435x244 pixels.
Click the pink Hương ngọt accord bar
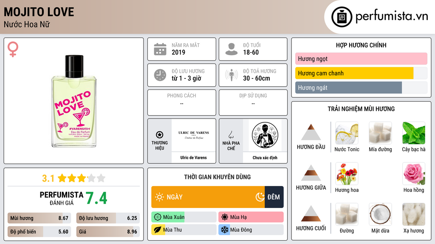[361, 58]
